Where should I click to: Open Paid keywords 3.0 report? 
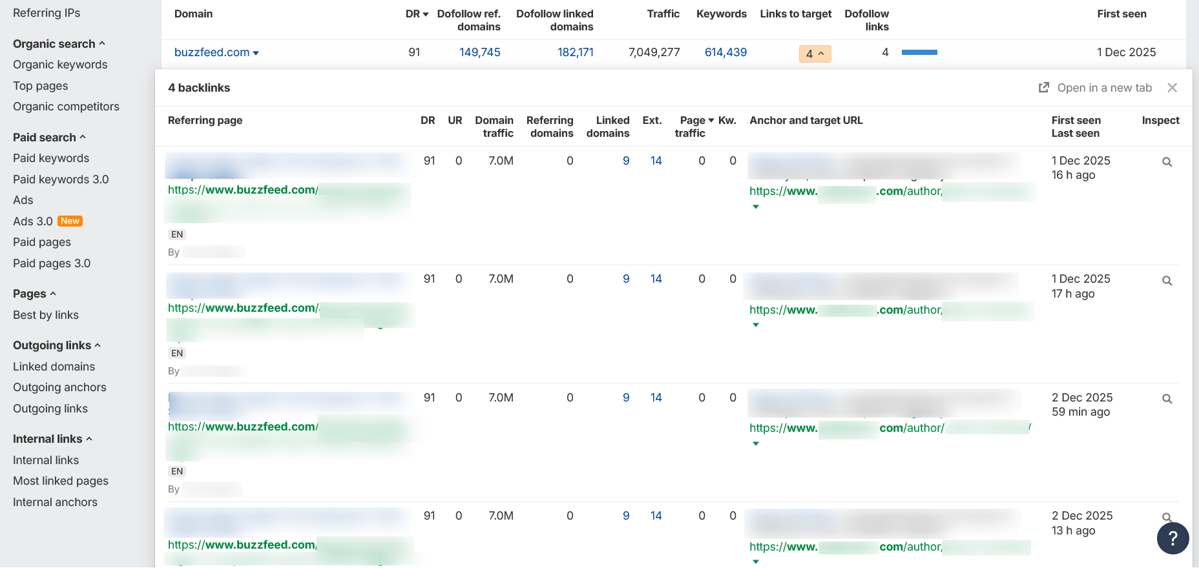pos(61,179)
